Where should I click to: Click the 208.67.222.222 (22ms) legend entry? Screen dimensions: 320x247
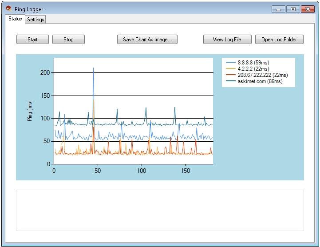(257, 75)
